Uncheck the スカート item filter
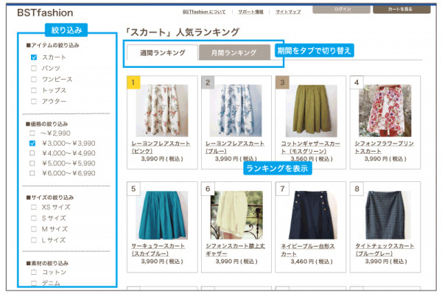This screenshot has width=442, height=294. pos(34,57)
